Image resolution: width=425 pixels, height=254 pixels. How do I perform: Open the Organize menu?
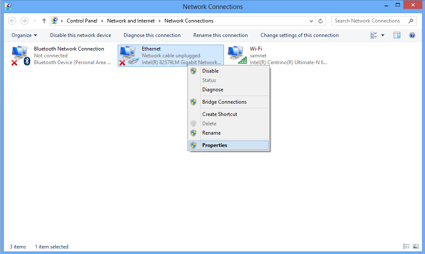[24, 35]
